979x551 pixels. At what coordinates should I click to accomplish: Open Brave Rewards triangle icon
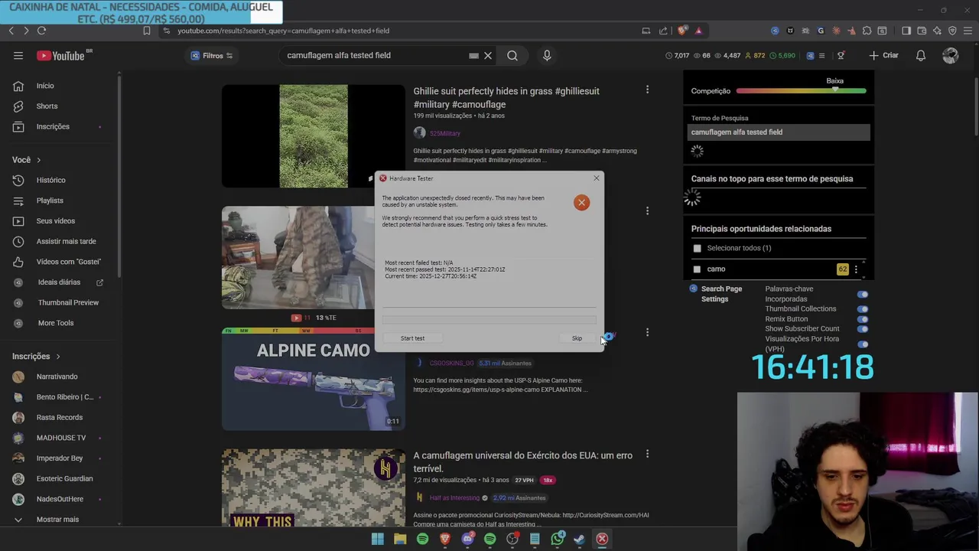(x=698, y=31)
